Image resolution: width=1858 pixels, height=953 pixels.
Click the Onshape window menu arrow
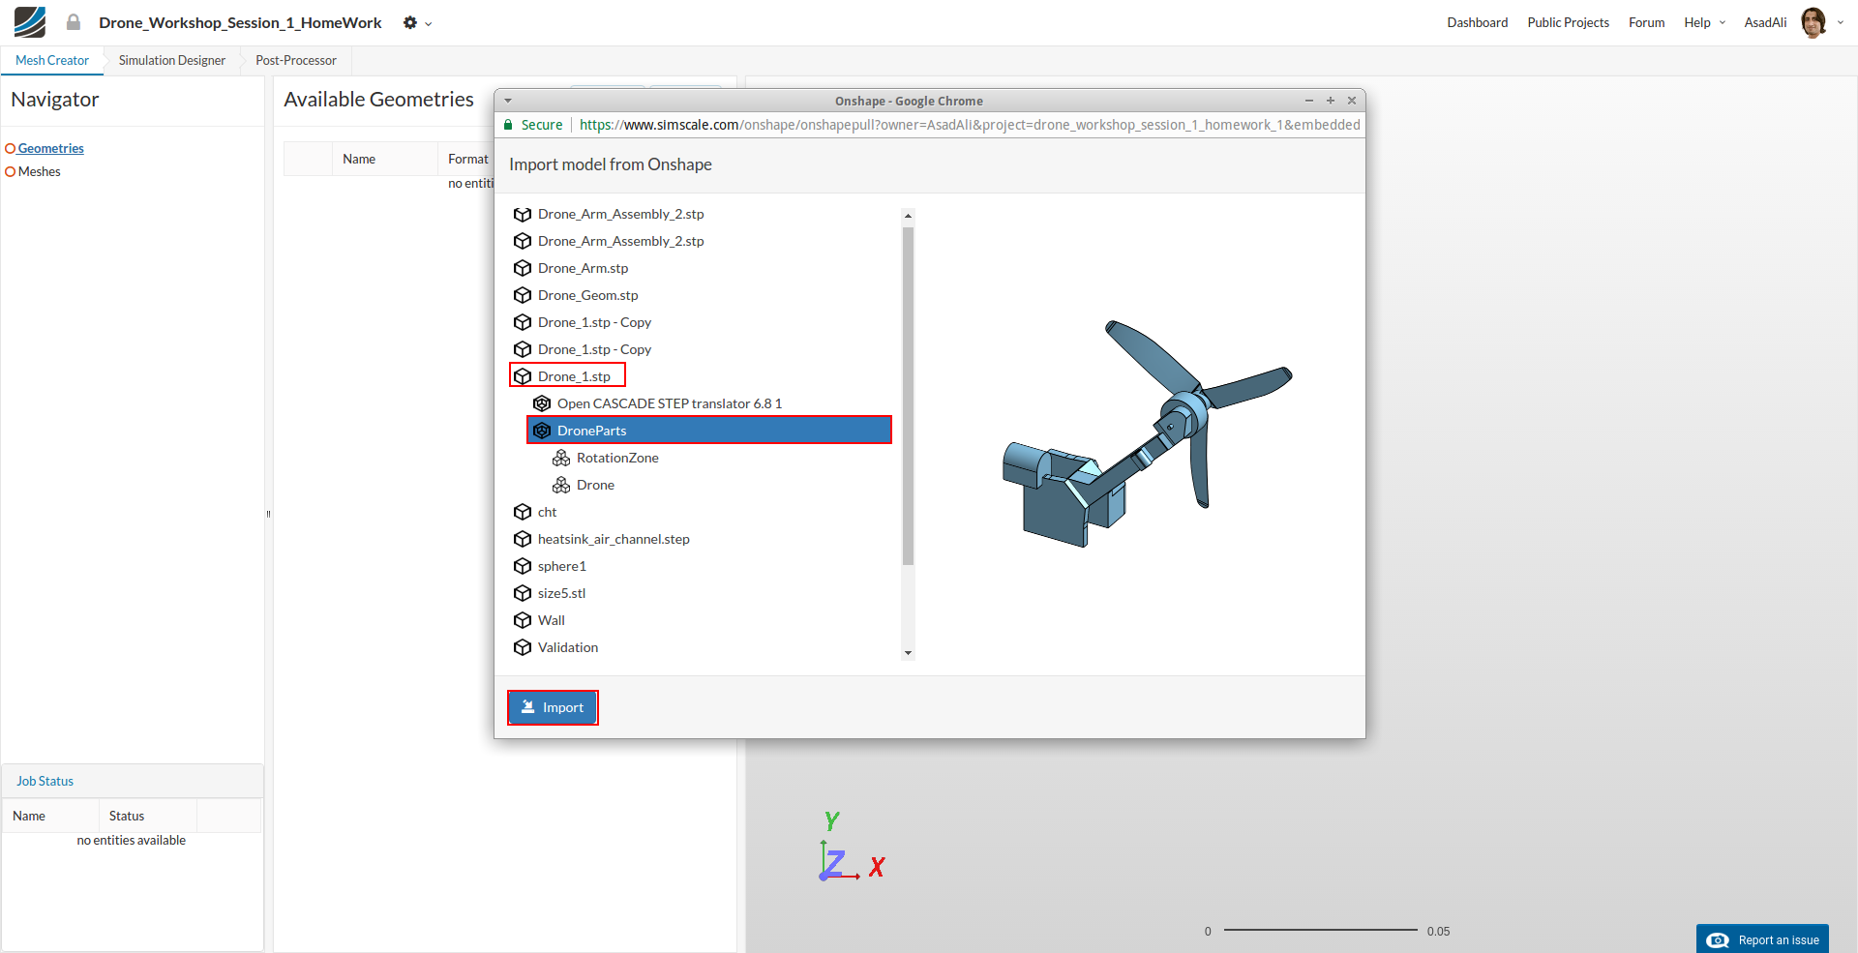click(508, 101)
